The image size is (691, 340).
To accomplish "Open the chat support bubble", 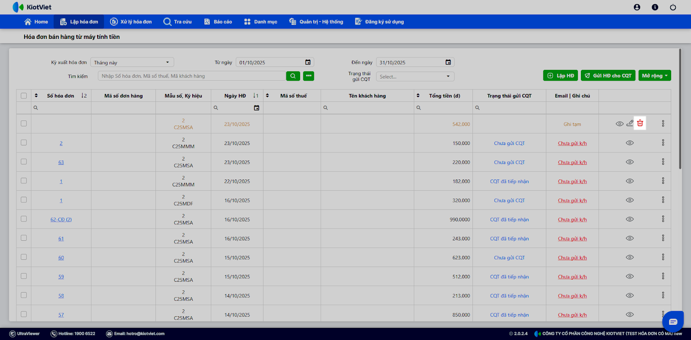I will coord(672,321).
